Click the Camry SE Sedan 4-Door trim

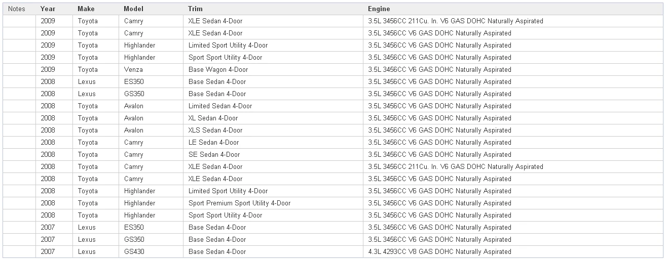point(214,154)
